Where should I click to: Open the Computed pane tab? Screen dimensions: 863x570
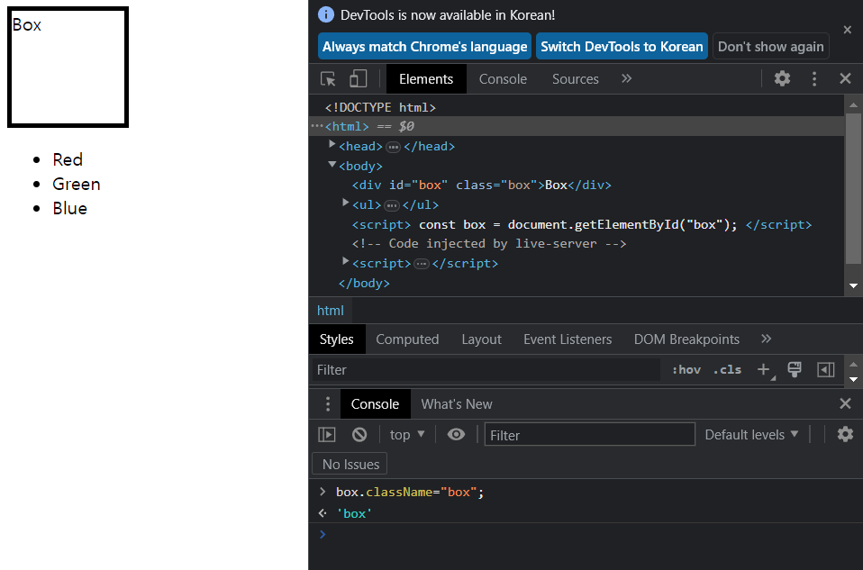(407, 339)
